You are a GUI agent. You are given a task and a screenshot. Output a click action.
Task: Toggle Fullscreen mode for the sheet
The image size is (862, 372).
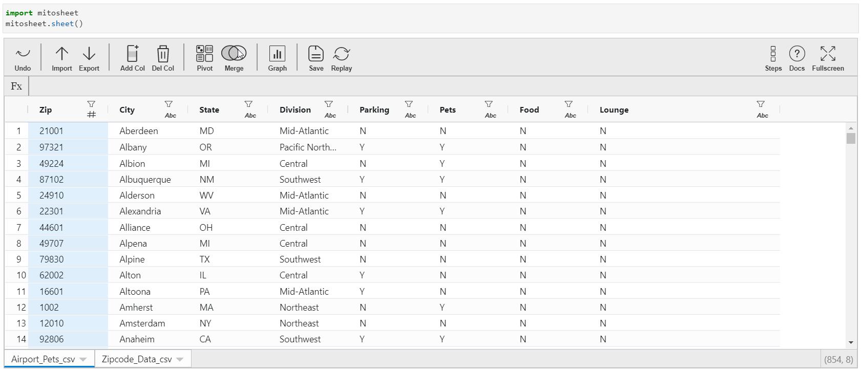[x=828, y=54]
